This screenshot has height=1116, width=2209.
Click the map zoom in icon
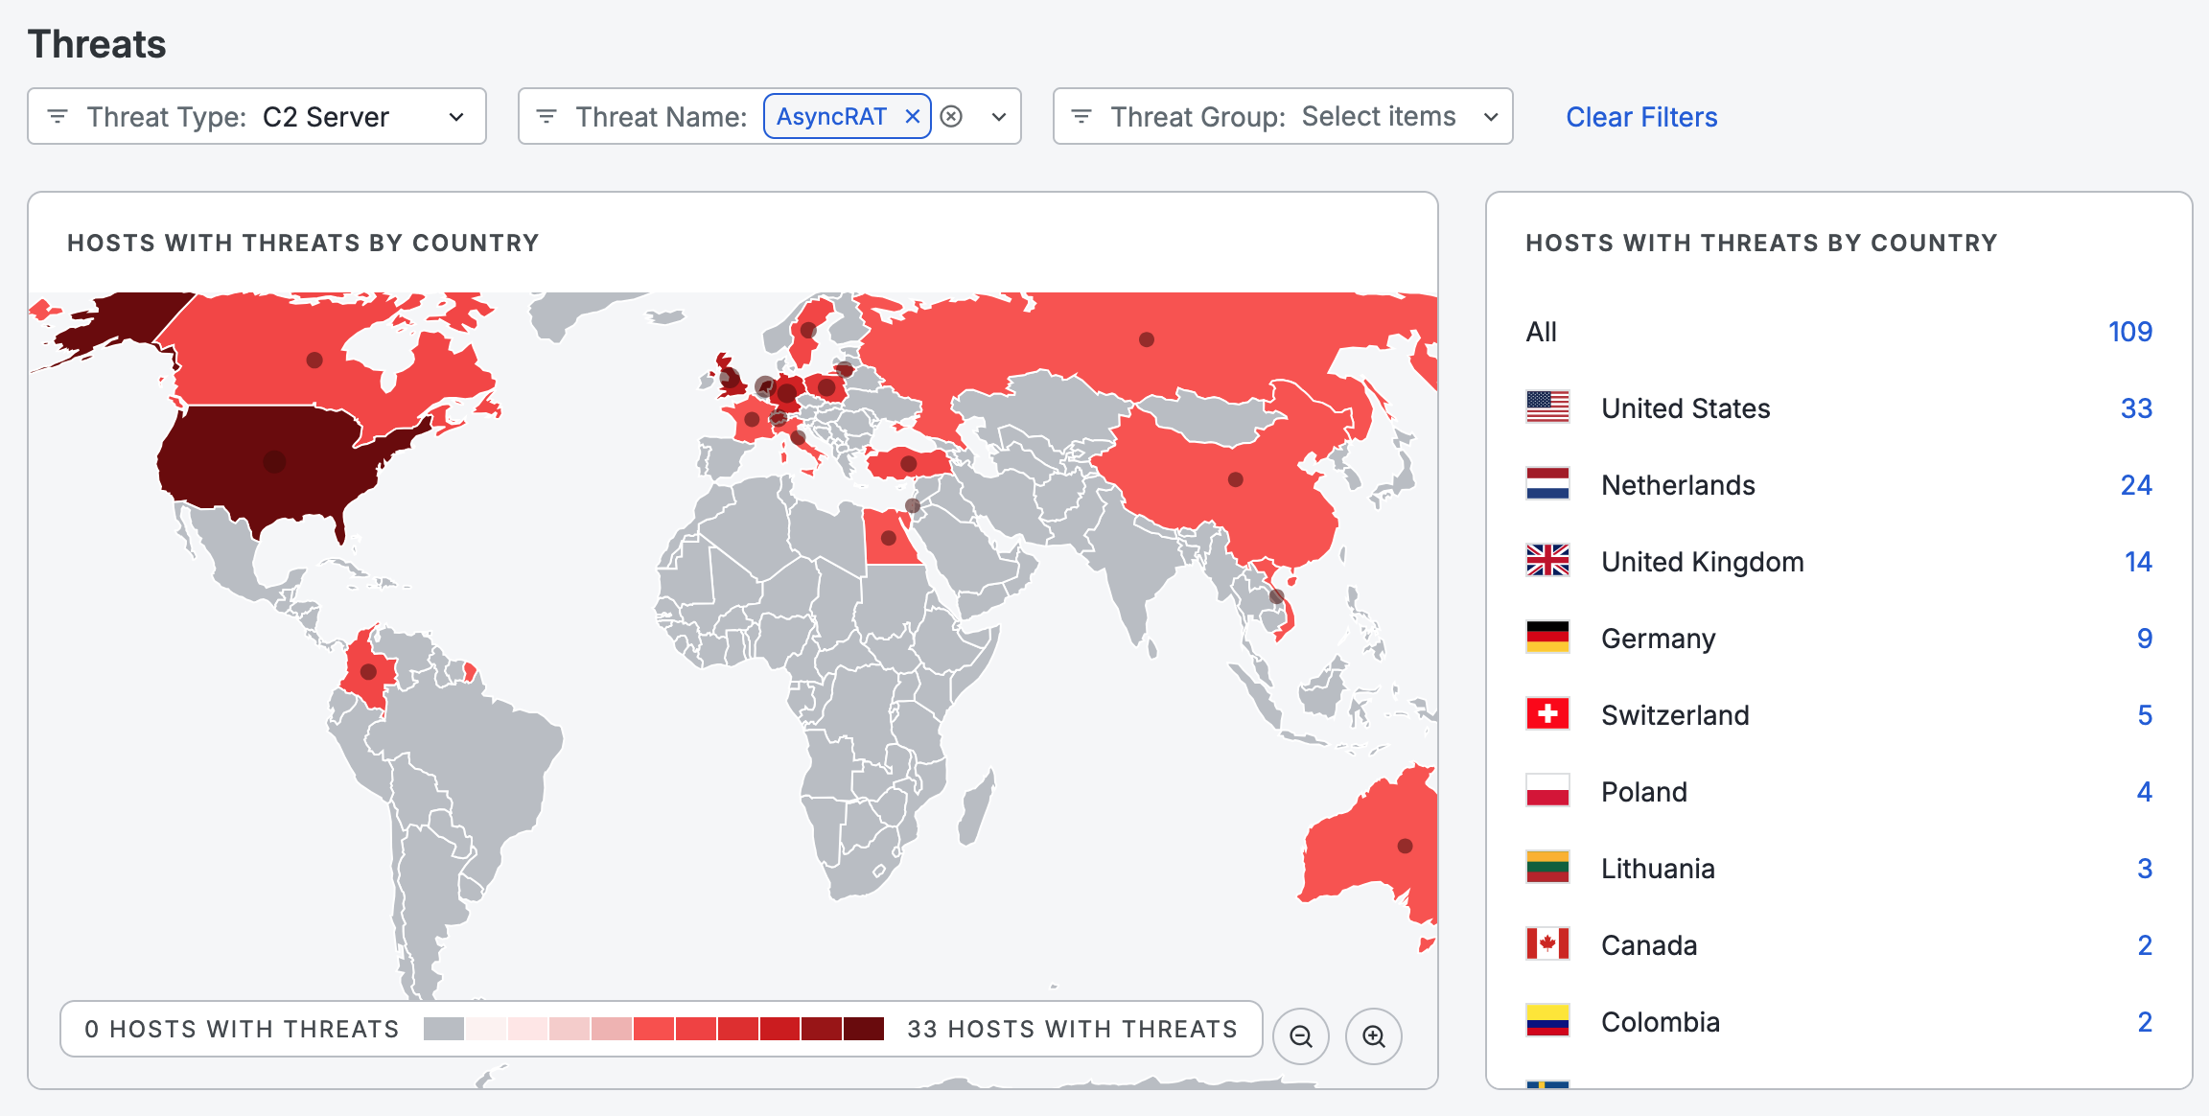click(1373, 1035)
